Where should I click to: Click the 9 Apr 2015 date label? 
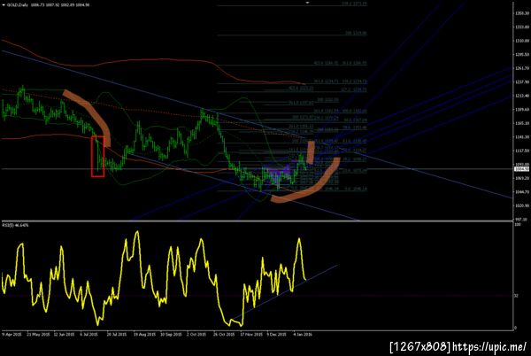[x=12, y=334]
